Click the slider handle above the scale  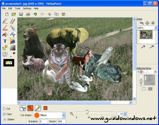(87, 112)
